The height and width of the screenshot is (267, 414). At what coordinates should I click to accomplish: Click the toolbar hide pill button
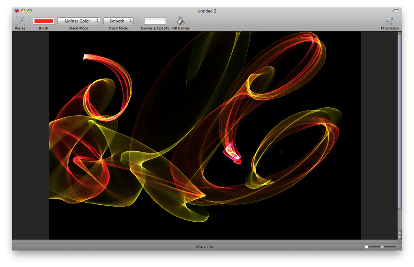[396, 11]
